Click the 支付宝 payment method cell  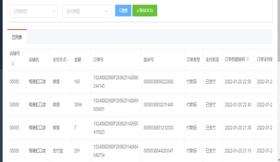pos(58,151)
